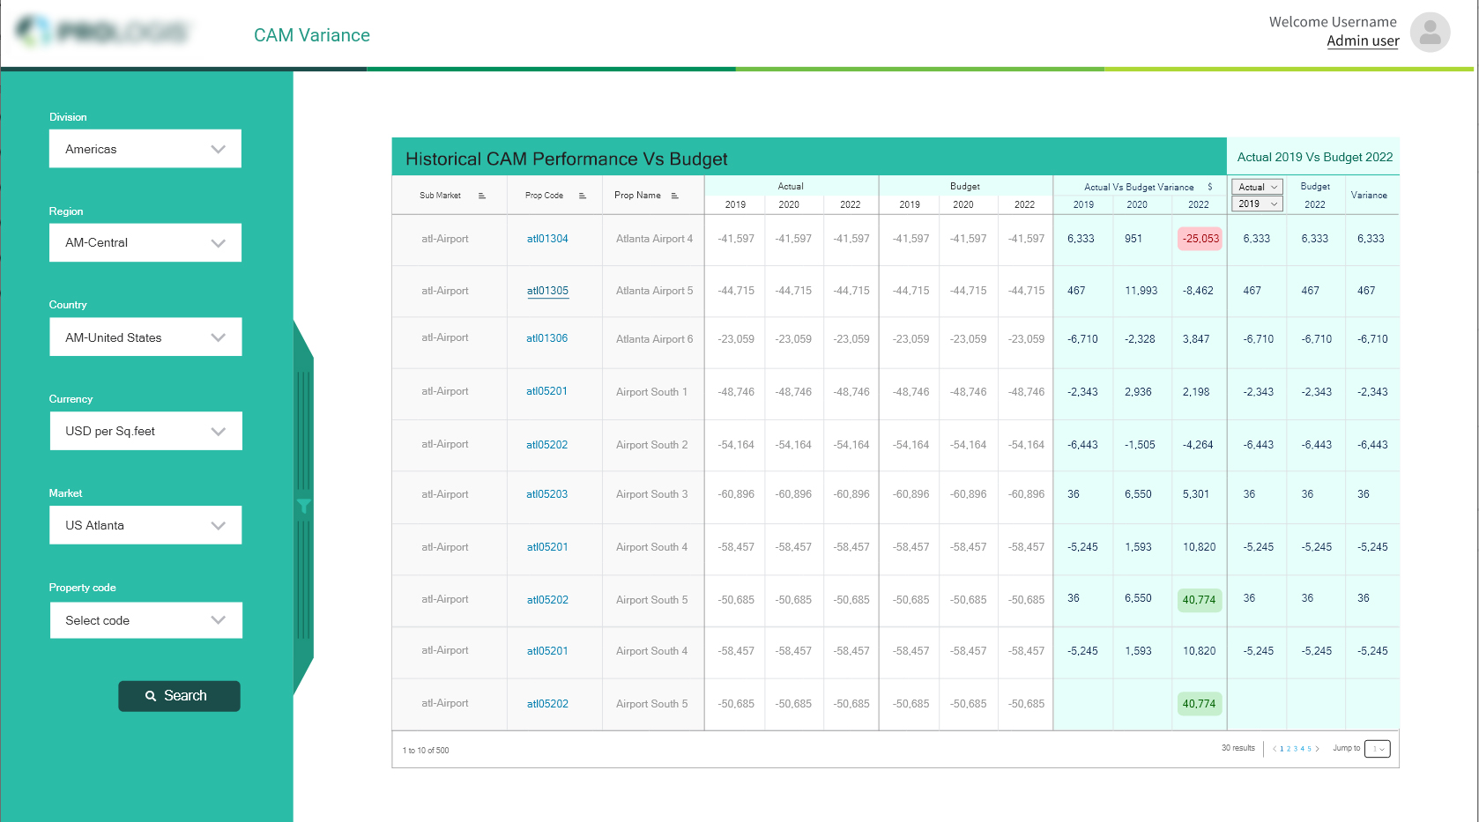Click the Prop Code column sort icon
The image size is (1479, 822).
point(583,196)
